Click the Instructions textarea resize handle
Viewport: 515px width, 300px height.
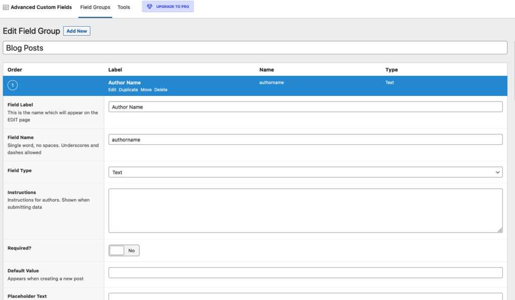coord(500,230)
